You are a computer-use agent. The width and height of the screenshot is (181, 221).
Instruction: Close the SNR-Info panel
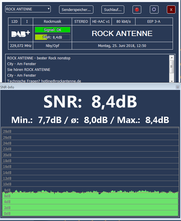(x=178, y=87)
